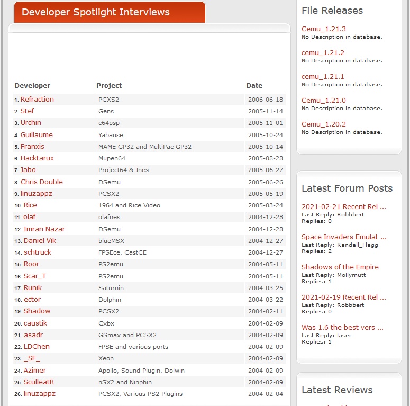The height and width of the screenshot is (406, 410).
Task: Open the _SF_ Xeon interview
Action: coord(32,358)
